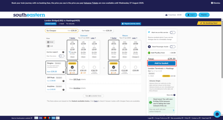The height and width of the screenshot is (120, 223).
Task: Open Advance Tickets link in banner
Action: point(91,3)
